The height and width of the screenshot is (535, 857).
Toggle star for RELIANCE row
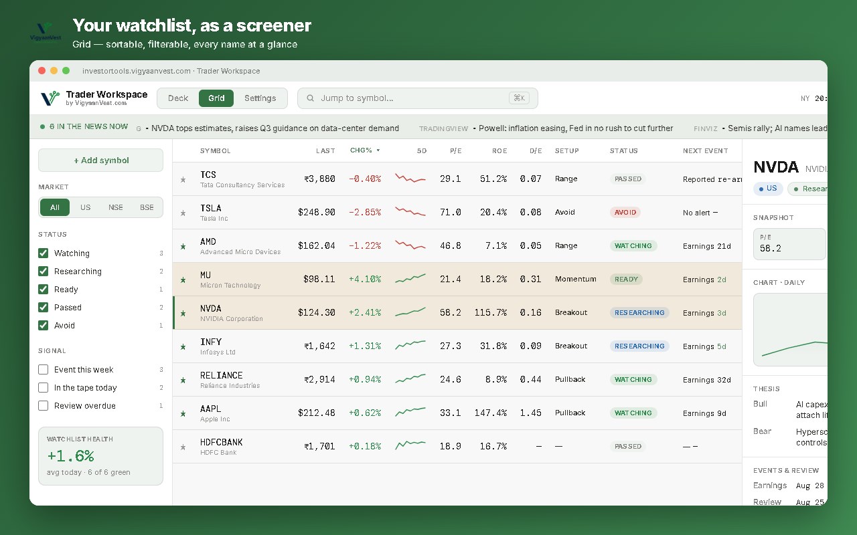point(183,380)
